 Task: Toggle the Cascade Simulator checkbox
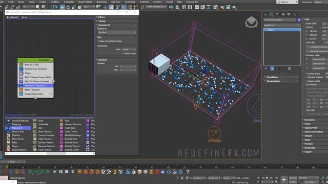pos(306,77)
